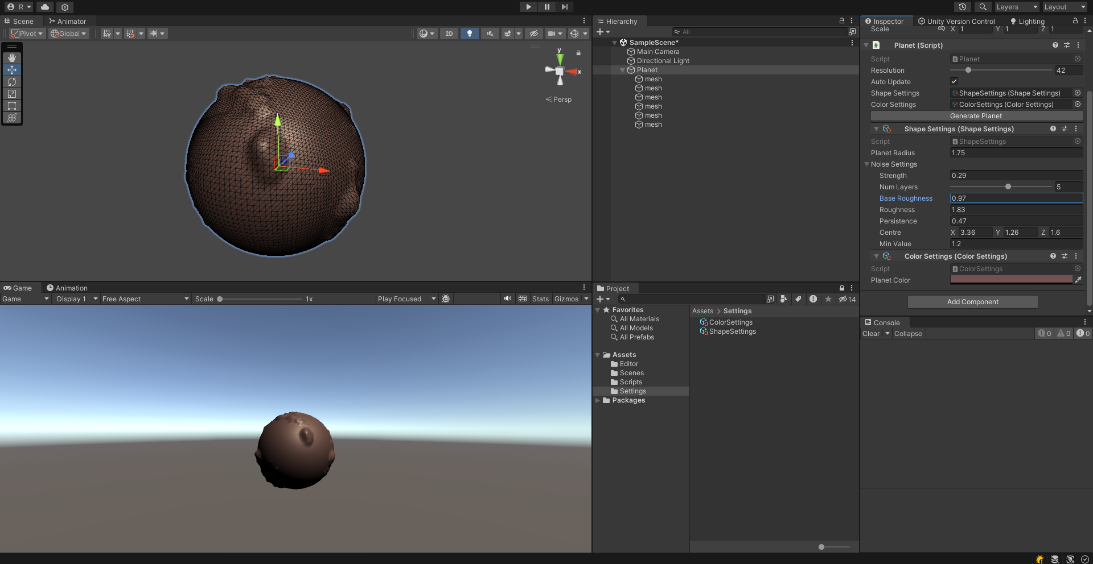Switch to Unity Version Control tab
Viewport: 1093px width, 564px height.
(x=956, y=21)
